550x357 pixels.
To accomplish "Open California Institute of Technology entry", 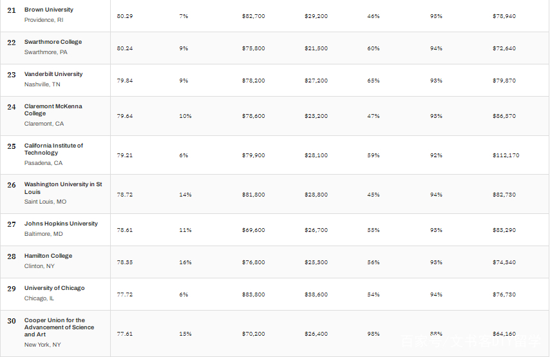I will 53,149.
